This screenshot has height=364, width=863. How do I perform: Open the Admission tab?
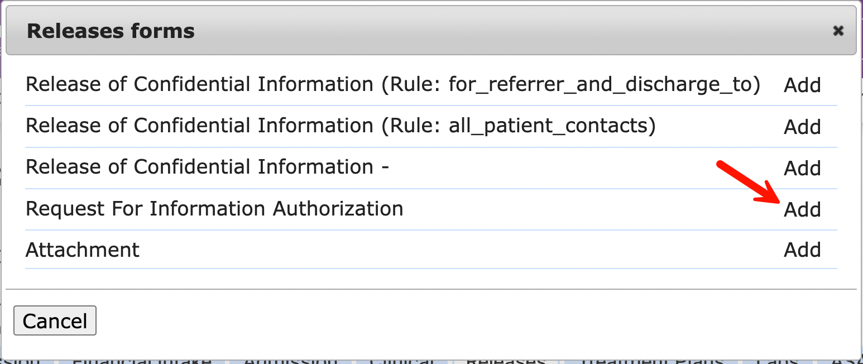click(290, 361)
